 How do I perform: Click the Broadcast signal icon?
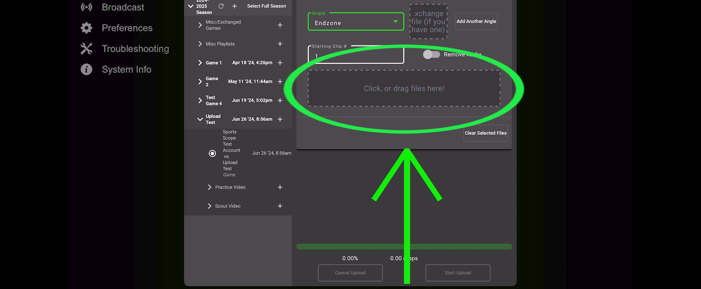87,7
